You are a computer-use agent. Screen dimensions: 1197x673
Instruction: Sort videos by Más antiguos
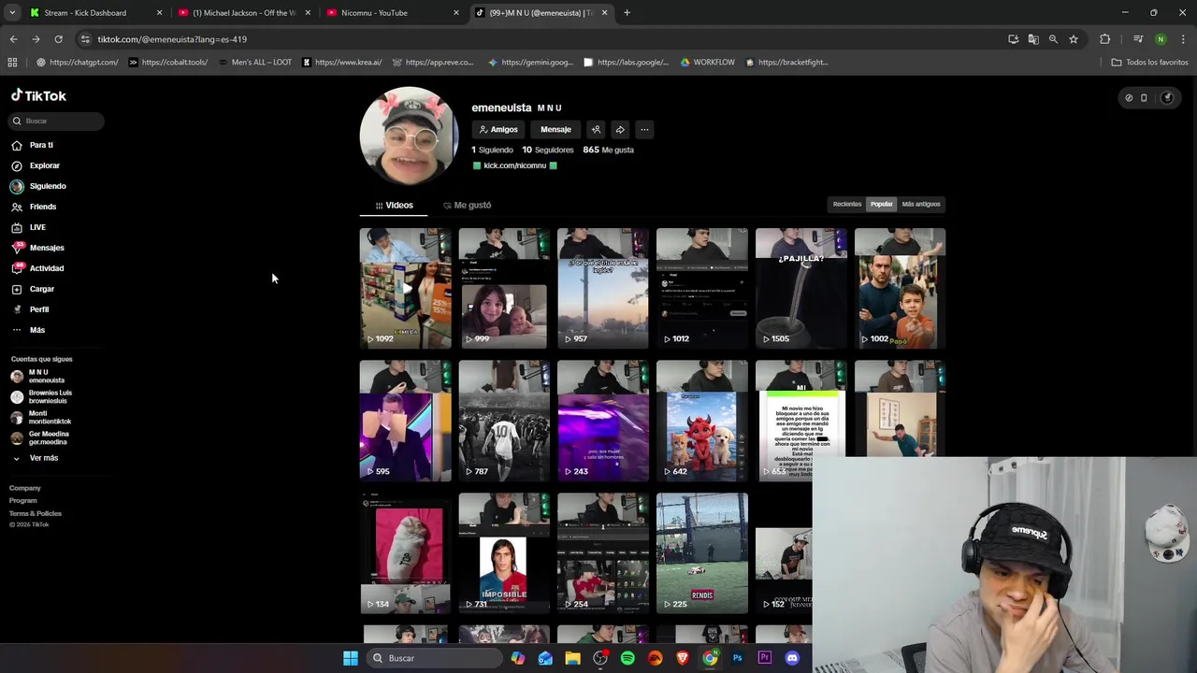pos(921,204)
